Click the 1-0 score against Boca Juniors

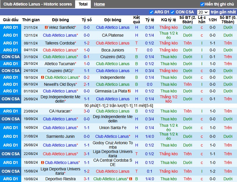(87, 50)
